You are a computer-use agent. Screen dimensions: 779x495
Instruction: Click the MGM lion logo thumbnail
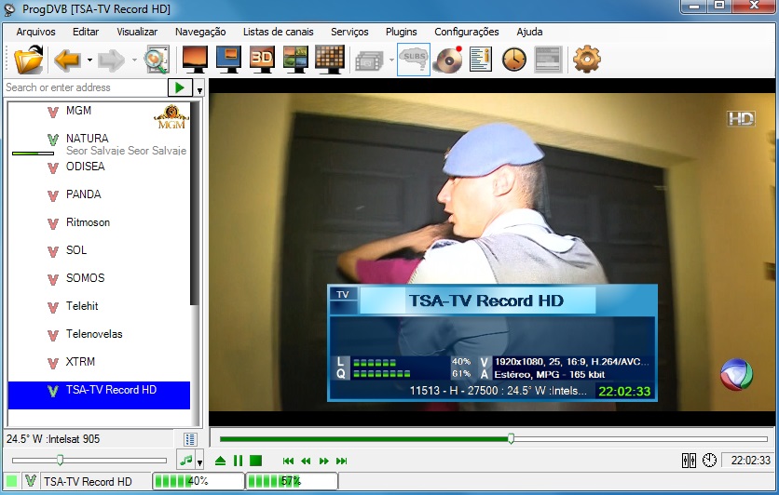click(x=171, y=117)
